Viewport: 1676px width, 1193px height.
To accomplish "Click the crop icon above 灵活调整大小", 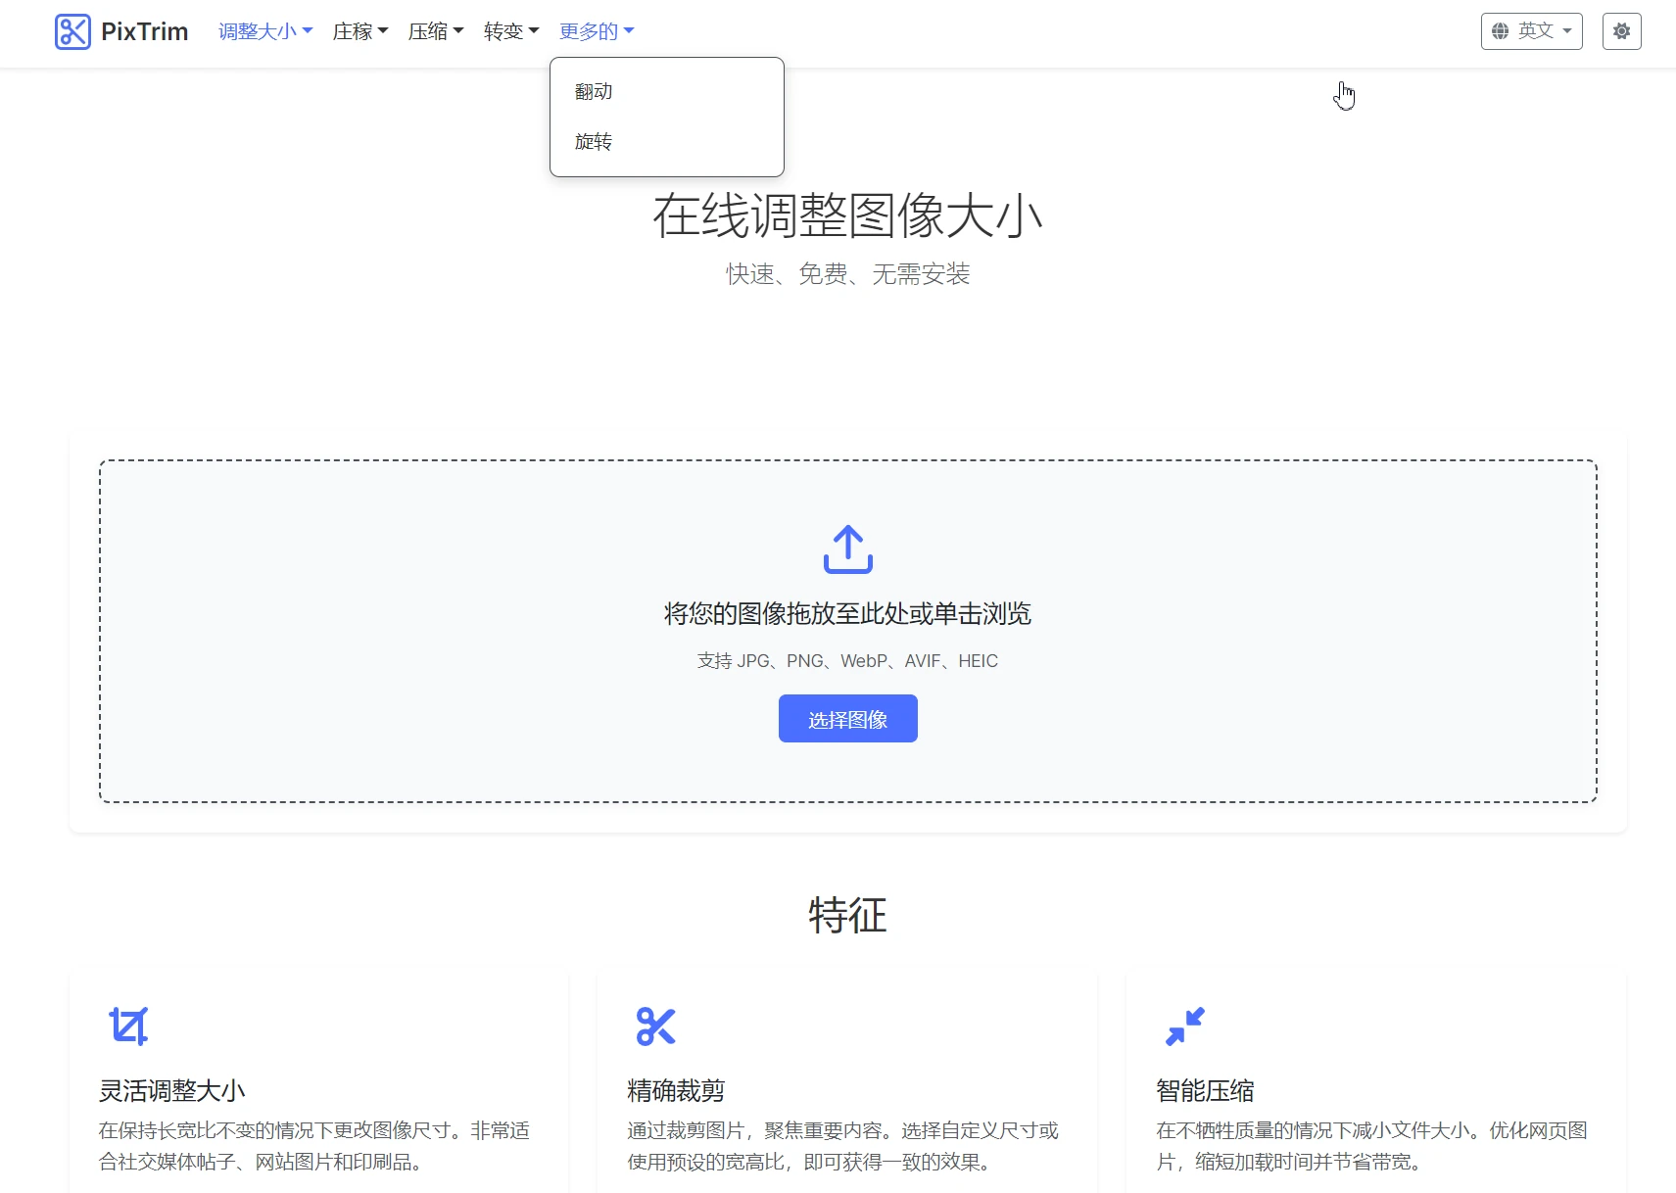I will coord(128,1026).
